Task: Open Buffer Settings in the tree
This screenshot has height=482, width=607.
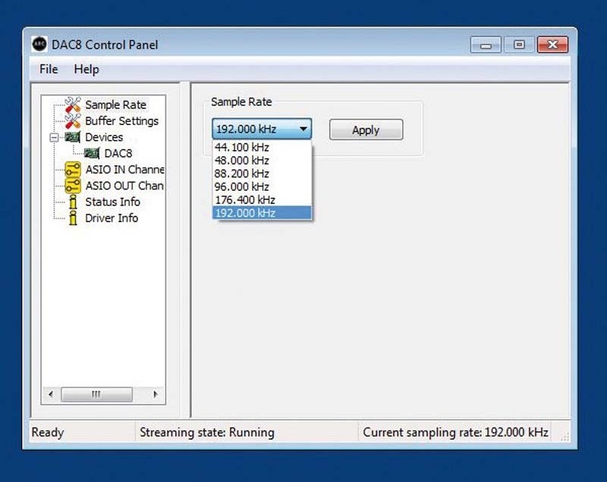Action: pyautogui.click(x=121, y=121)
